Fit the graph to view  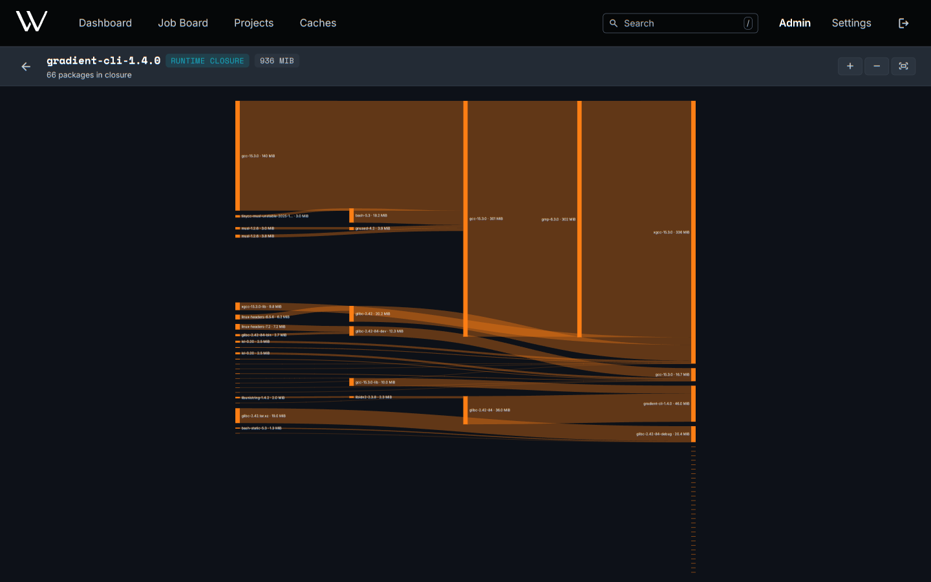click(x=904, y=66)
